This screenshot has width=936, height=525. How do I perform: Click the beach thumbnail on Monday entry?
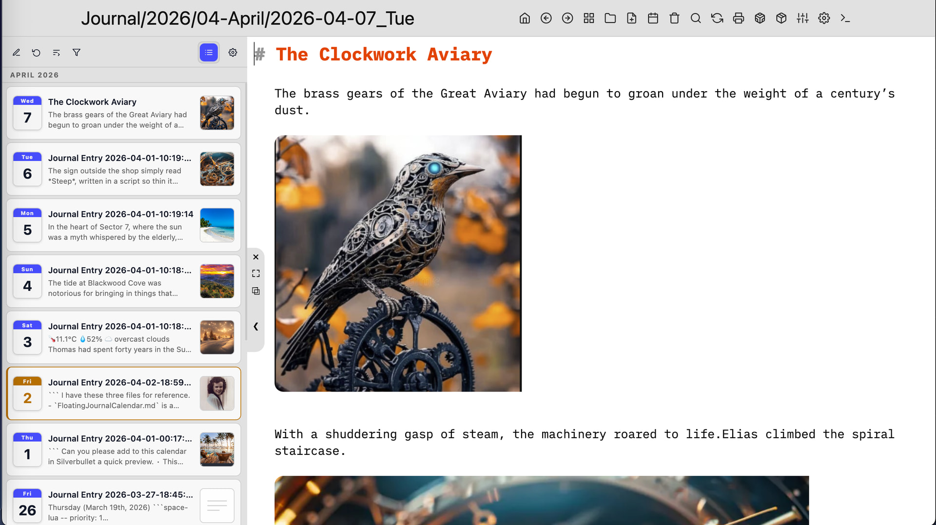pyautogui.click(x=217, y=225)
